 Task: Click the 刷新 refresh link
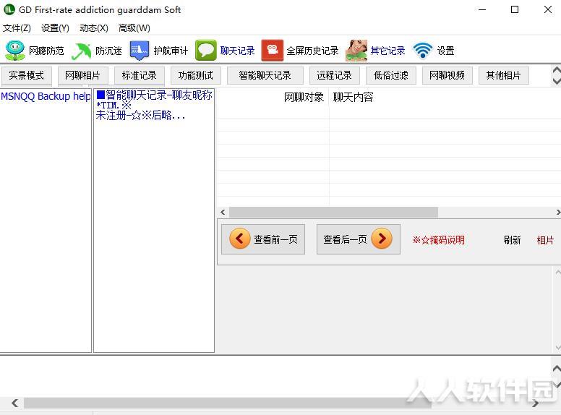pos(512,240)
